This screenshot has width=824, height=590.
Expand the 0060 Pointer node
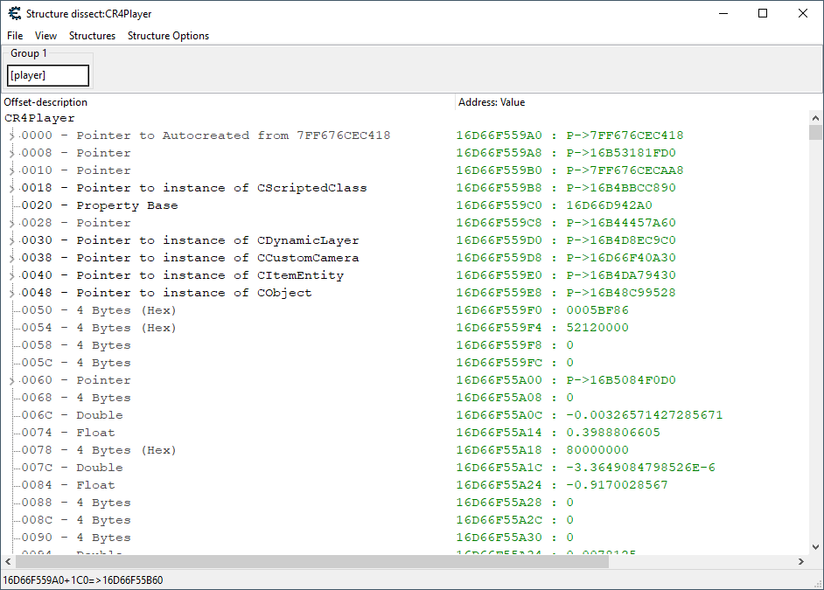point(12,380)
